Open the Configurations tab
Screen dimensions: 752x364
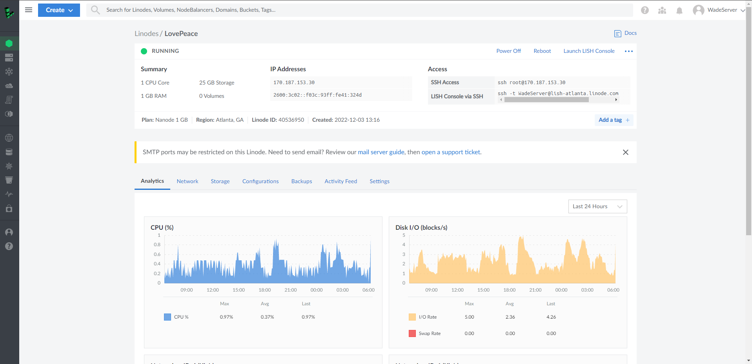click(x=260, y=182)
